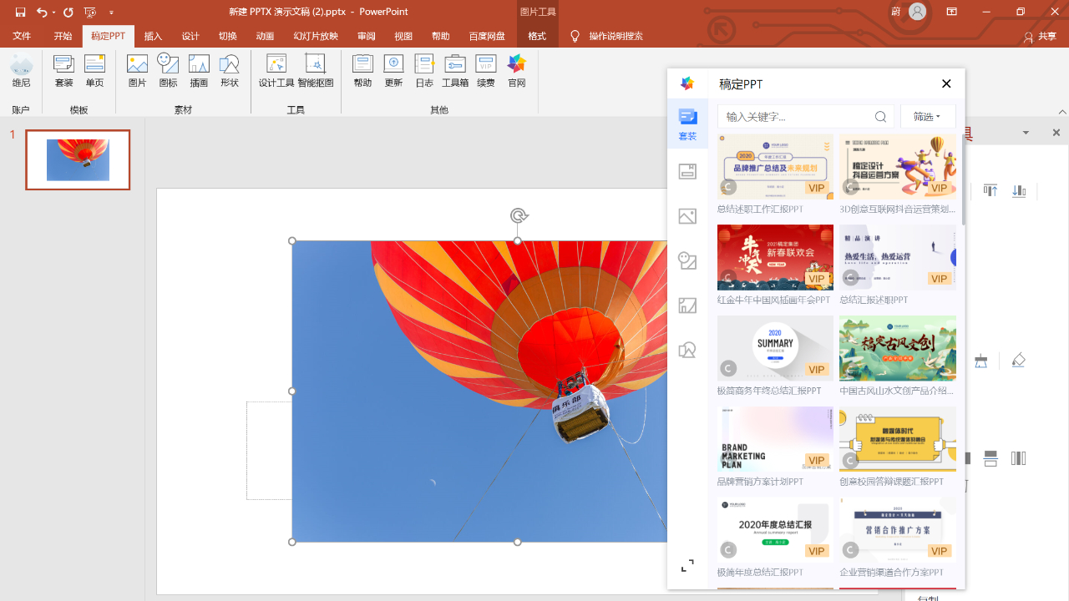Click the 共享 share button
The width and height of the screenshot is (1069, 601).
point(1041,37)
